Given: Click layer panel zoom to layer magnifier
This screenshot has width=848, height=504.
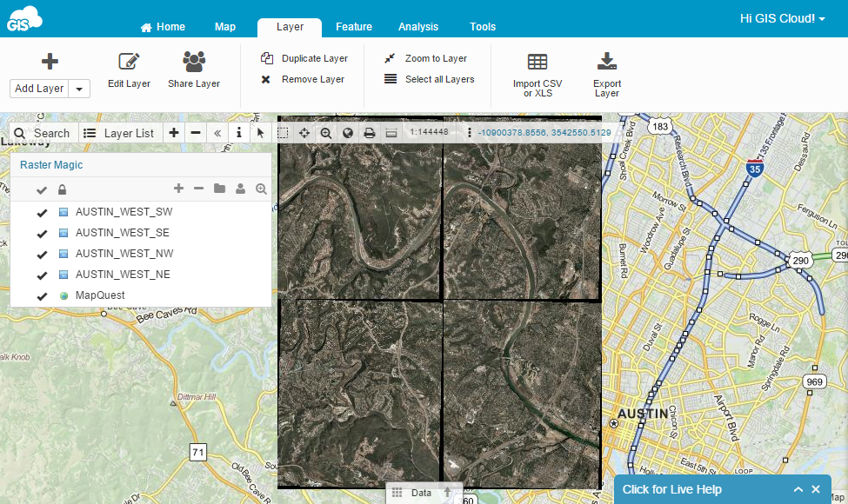Looking at the screenshot, I should (261, 189).
